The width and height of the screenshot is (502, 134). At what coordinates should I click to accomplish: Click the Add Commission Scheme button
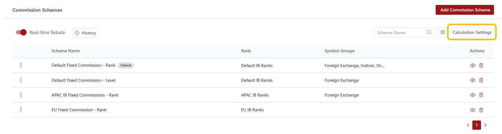pos(465,10)
